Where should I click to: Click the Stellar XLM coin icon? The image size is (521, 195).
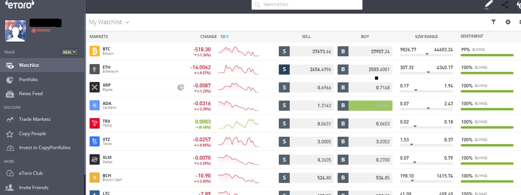pos(95,159)
